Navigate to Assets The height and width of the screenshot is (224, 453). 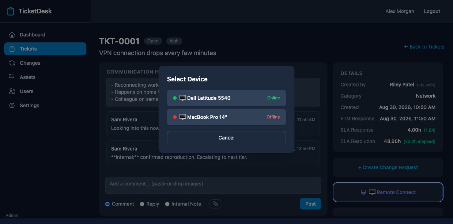tap(45, 77)
